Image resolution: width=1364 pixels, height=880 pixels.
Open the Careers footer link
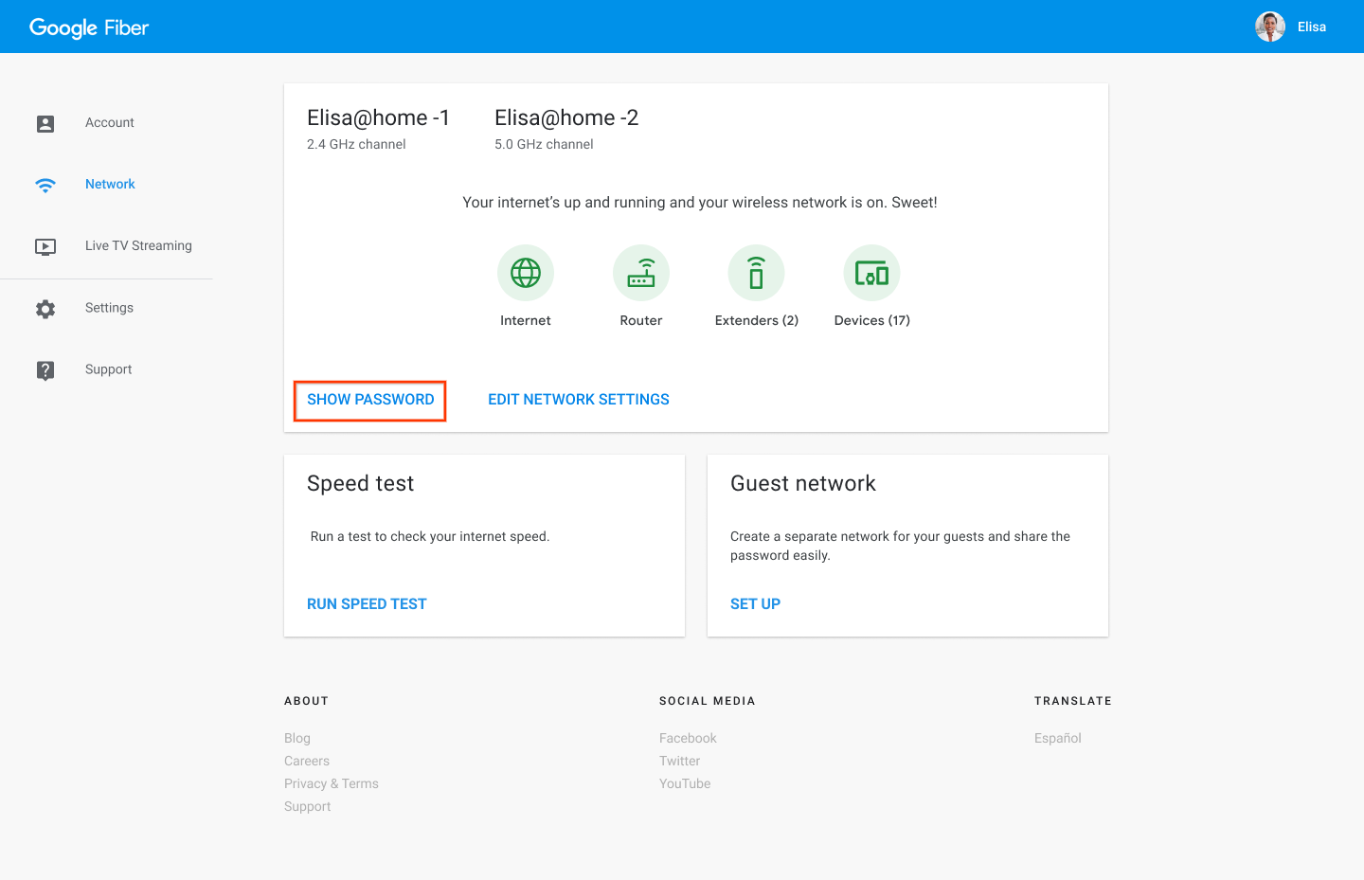point(307,761)
